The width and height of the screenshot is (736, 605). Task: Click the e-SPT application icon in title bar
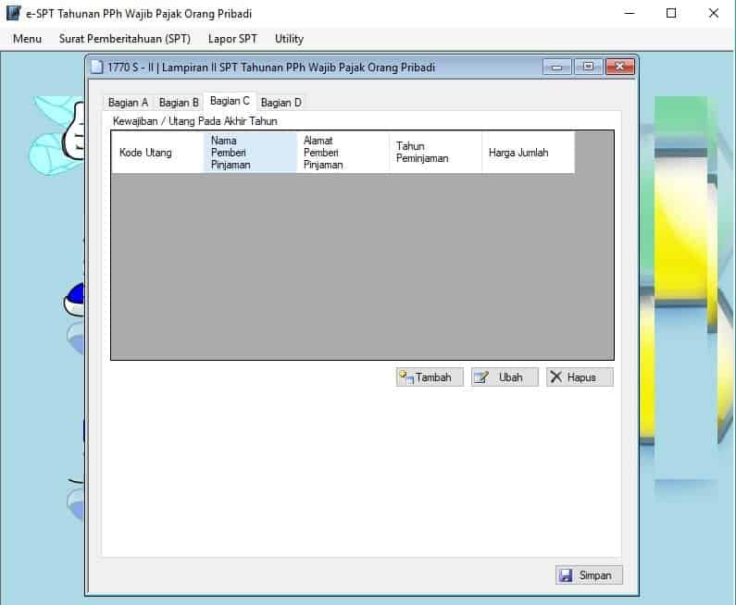tap(14, 13)
